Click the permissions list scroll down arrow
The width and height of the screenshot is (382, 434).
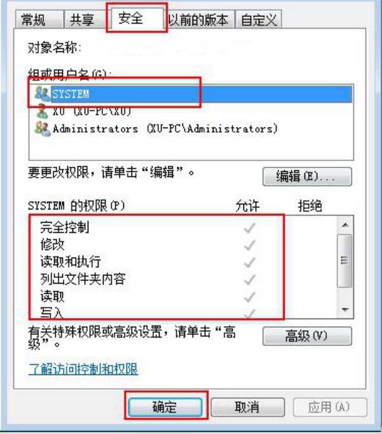345,310
